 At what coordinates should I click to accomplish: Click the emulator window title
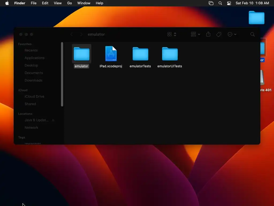[96, 34]
